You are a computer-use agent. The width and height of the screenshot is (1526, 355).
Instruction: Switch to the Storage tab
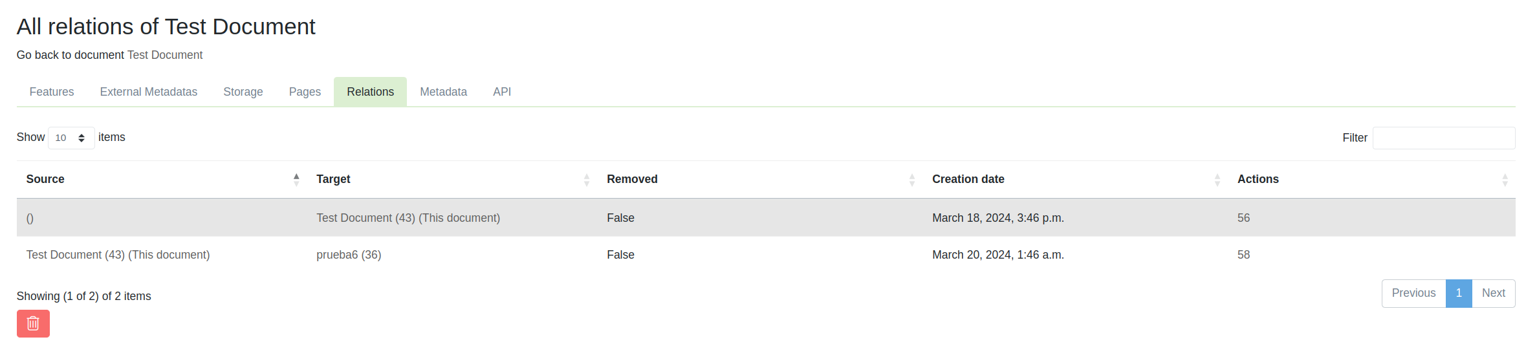point(243,92)
